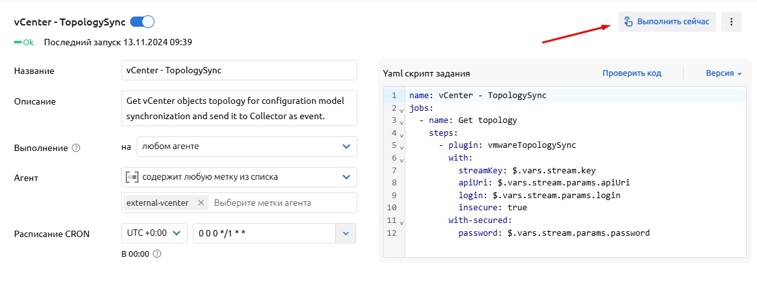Click the bracket icon in agent condition dropdown
Image resolution: width=757 pixels, height=281 pixels.
pyautogui.click(x=132, y=177)
